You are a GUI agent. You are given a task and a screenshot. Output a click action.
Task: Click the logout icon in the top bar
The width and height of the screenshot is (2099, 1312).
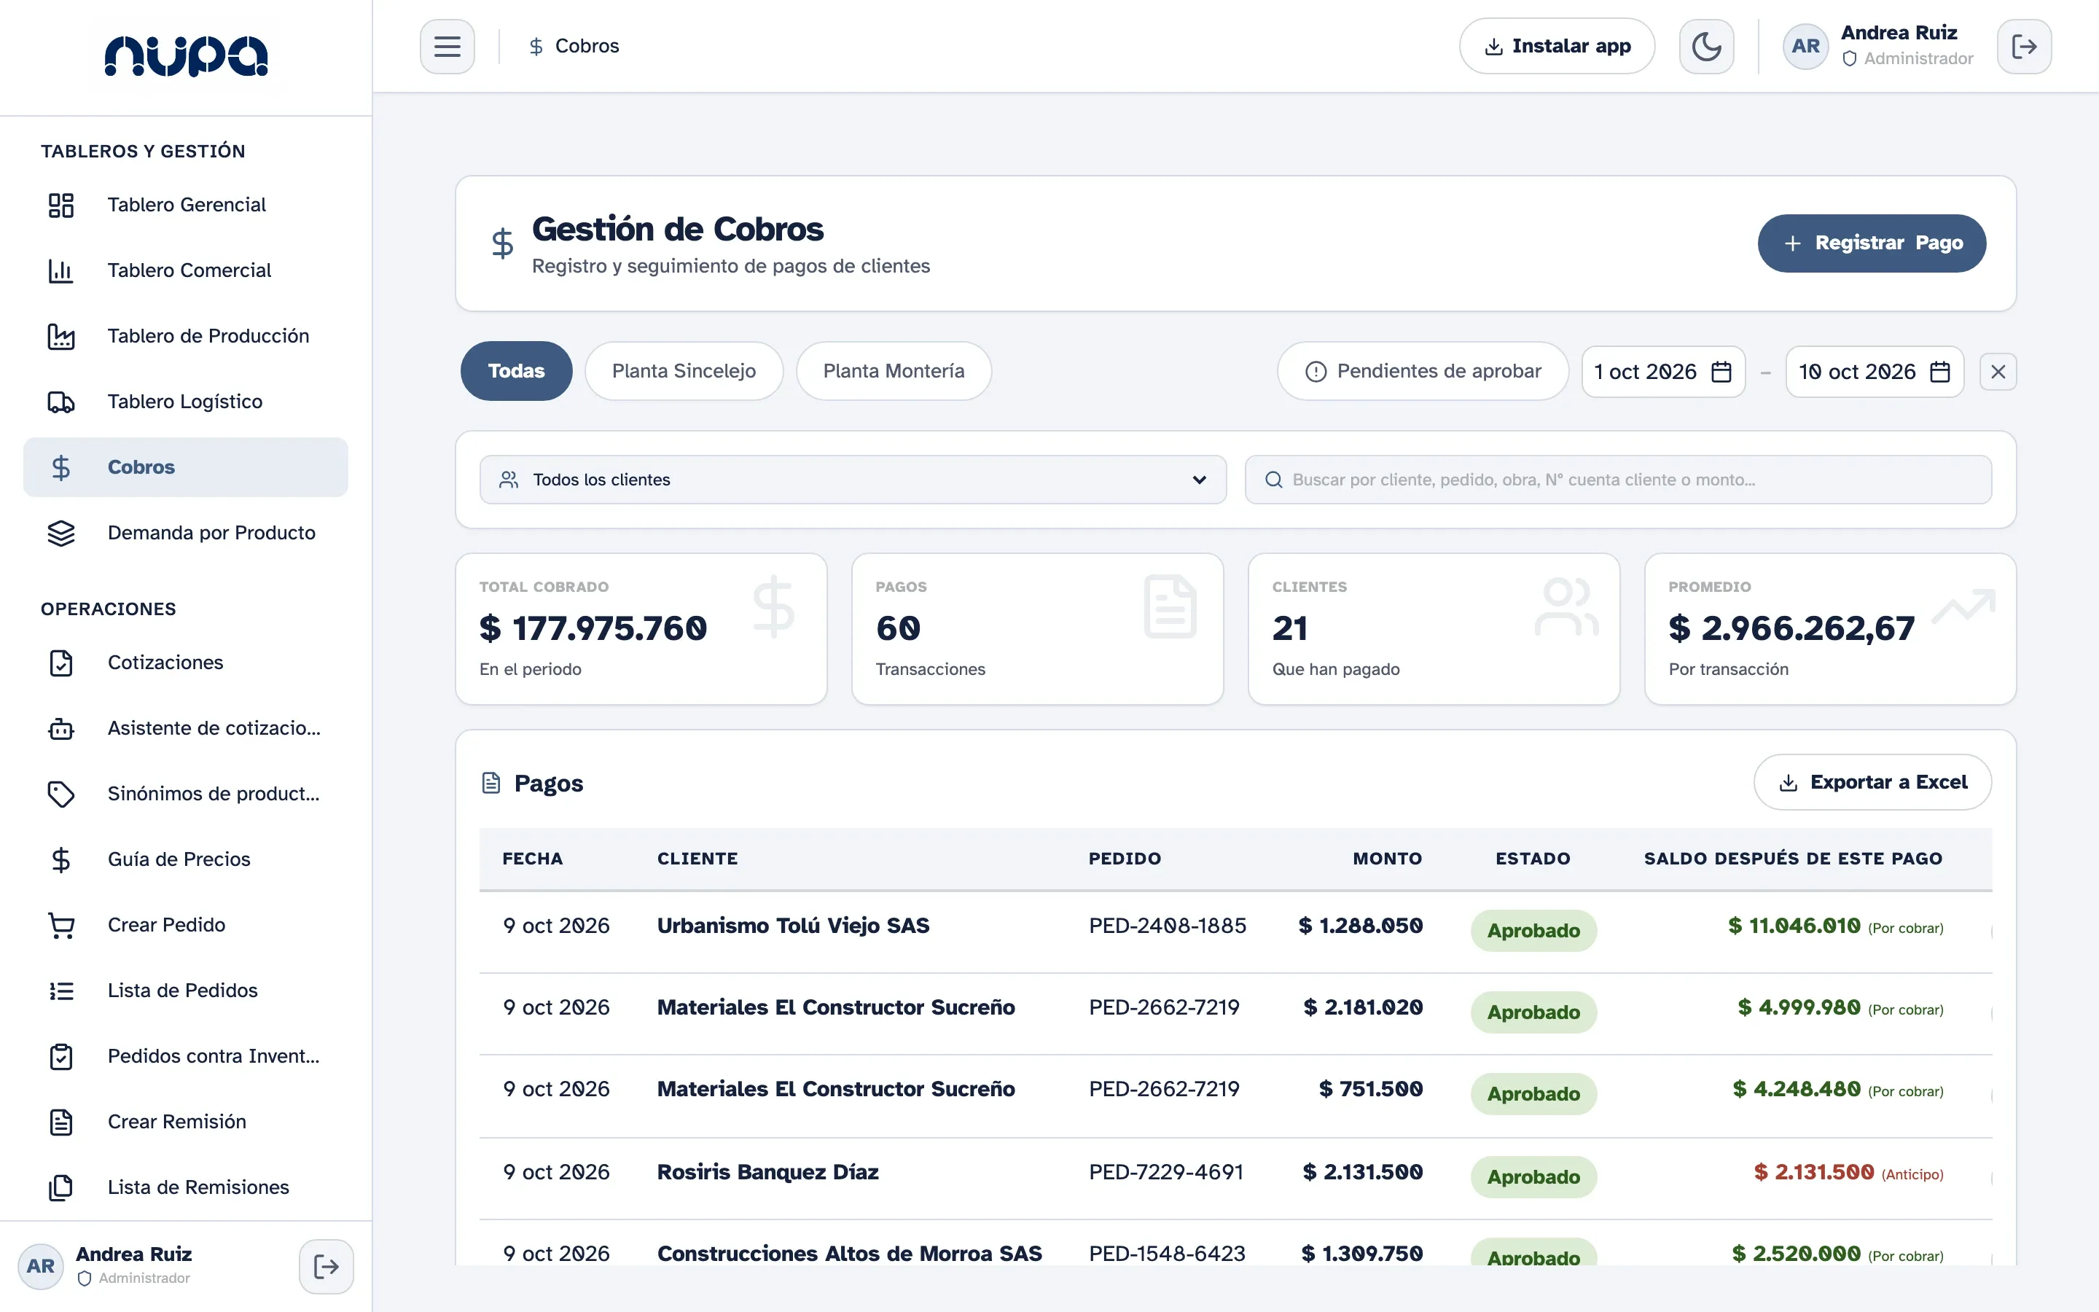coord(2023,46)
